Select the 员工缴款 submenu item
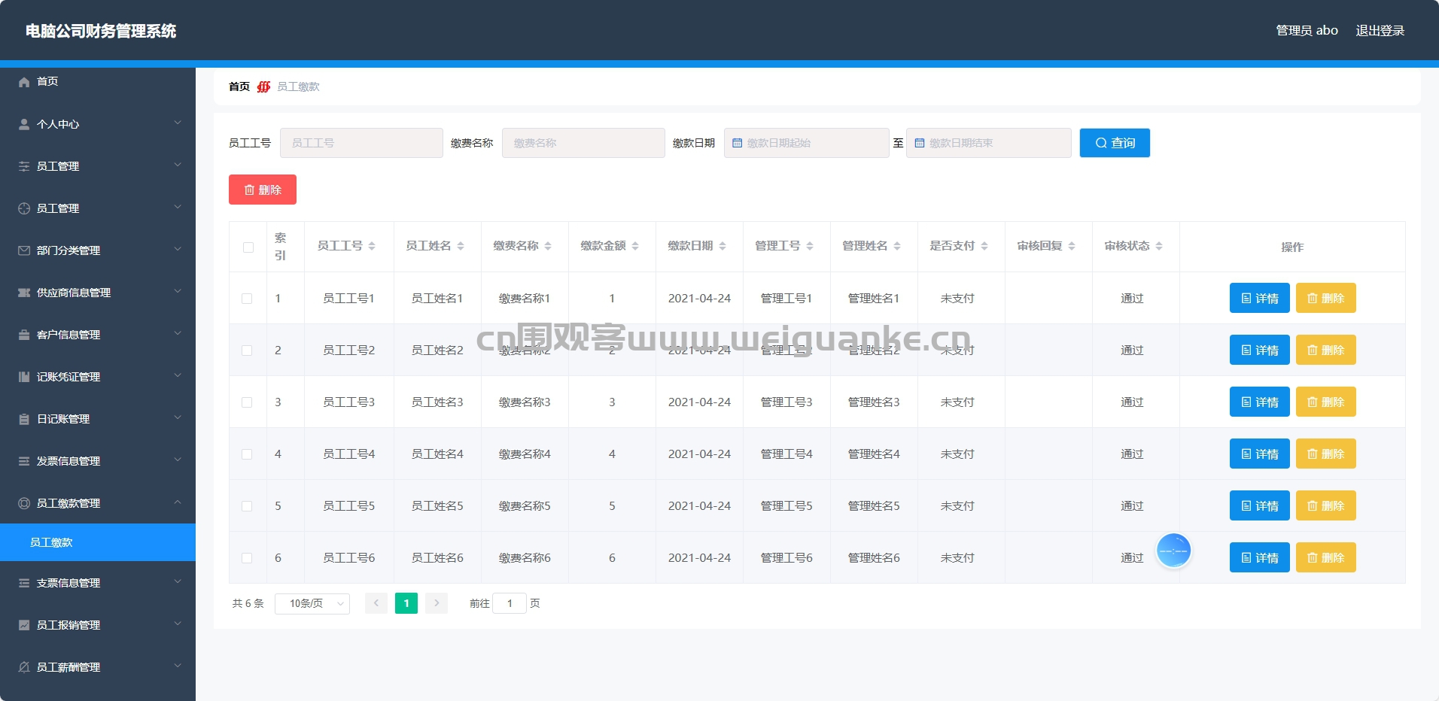The height and width of the screenshot is (701, 1439). pyautogui.click(x=98, y=542)
